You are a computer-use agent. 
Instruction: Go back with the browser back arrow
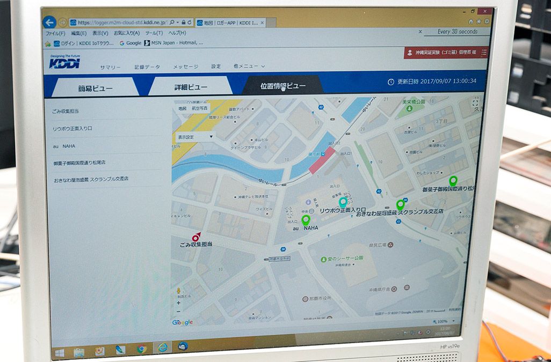click(49, 22)
